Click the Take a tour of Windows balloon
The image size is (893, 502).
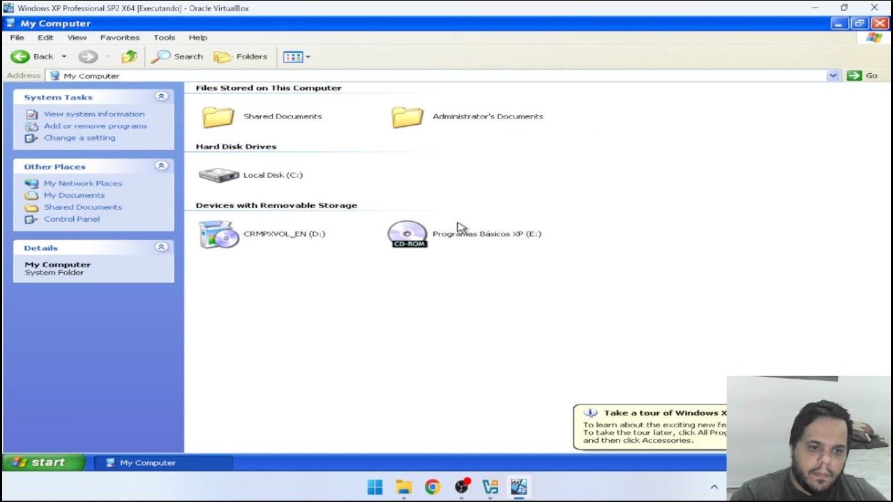650,426
